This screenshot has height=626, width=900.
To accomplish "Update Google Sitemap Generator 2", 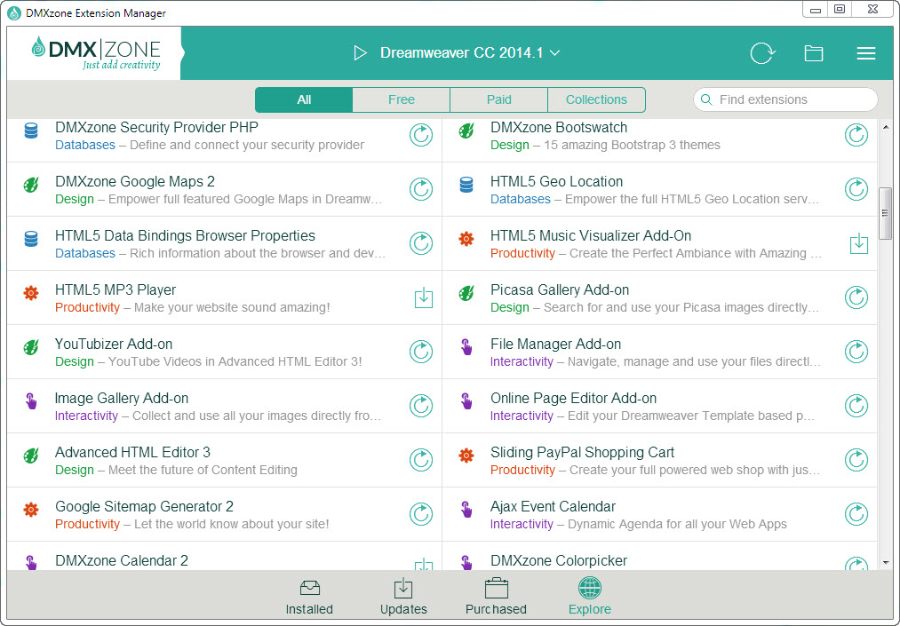I will [x=421, y=514].
